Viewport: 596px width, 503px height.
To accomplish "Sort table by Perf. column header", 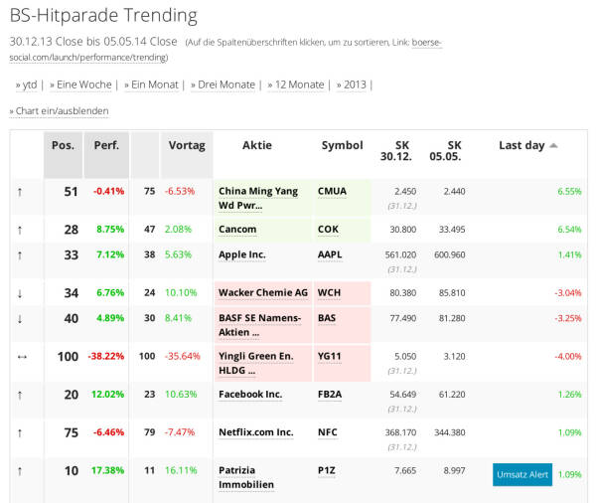I will pyautogui.click(x=106, y=145).
